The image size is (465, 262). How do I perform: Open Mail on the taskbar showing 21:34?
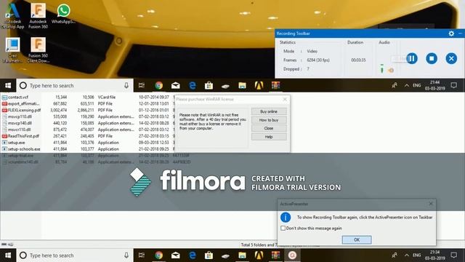point(176,255)
